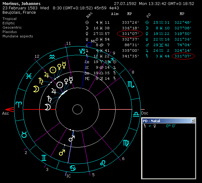202x183 pixels.
Task: Close the PD - Natal window
Action: (193, 121)
